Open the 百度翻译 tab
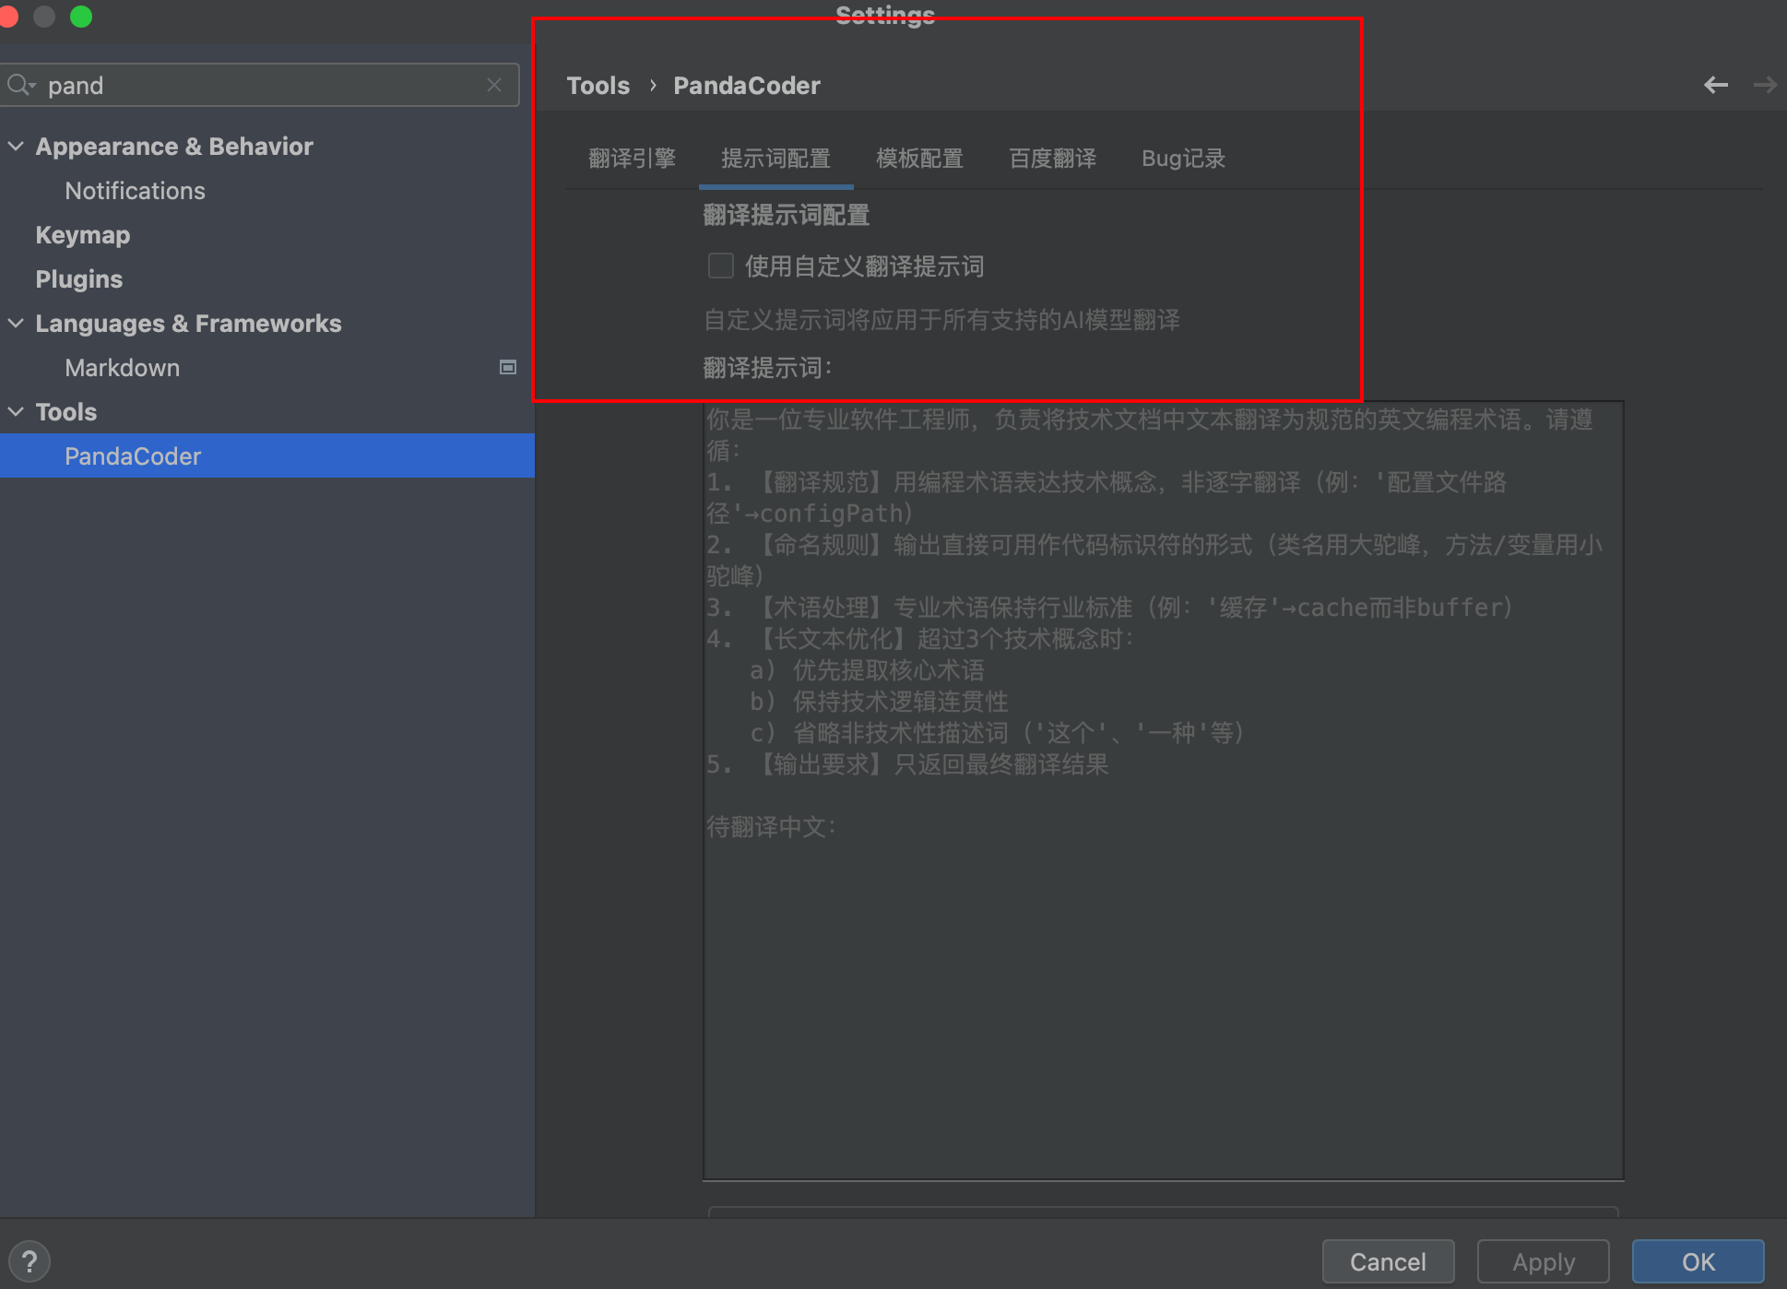Image resolution: width=1787 pixels, height=1289 pixels. pos(1052,158)
